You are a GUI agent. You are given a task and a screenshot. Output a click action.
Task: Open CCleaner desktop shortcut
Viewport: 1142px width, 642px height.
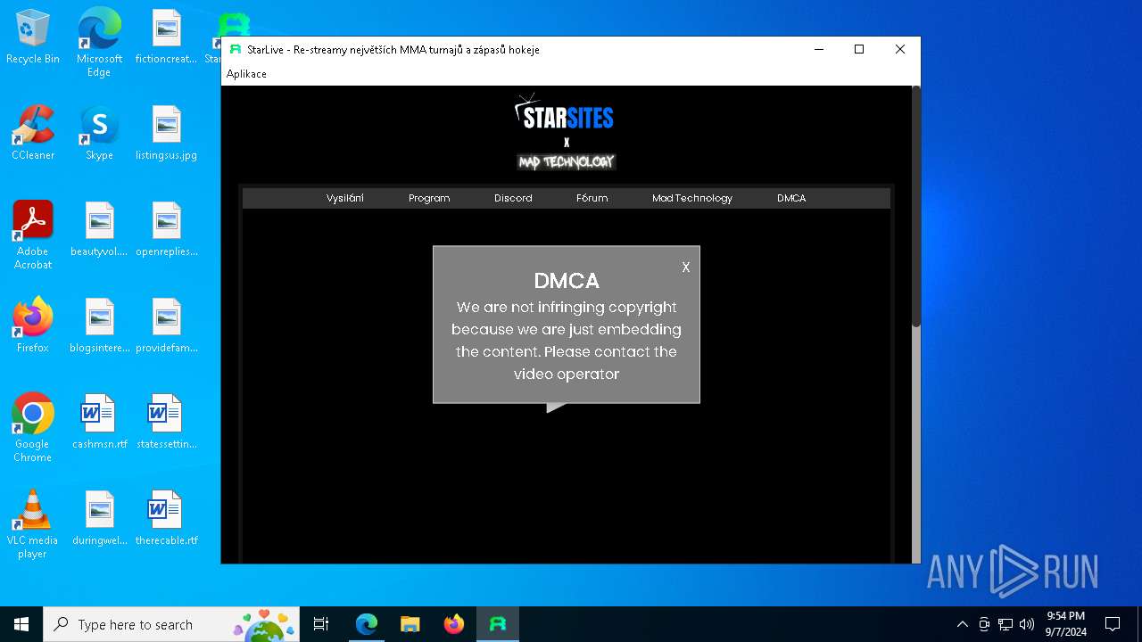pyautogui.click(x=33, y=133)
